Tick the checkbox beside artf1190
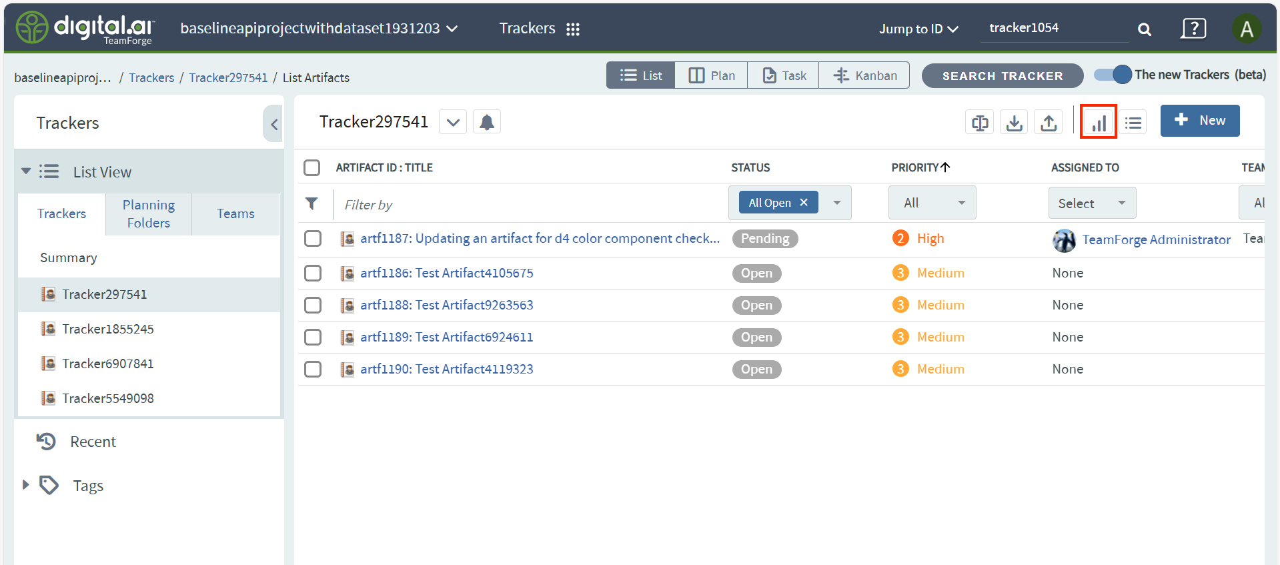Viewport: 1280px width, 565px height. pyautogui.click(x=313, y=370)
